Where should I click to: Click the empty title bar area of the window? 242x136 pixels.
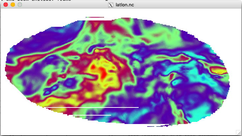185,5
